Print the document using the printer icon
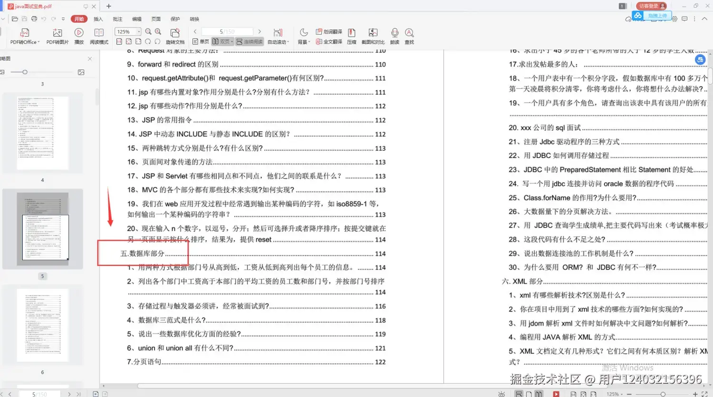713x397 pixels. click(x=34, y=19)
